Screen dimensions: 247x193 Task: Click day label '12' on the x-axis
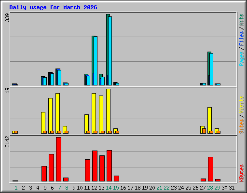[94, 188]
